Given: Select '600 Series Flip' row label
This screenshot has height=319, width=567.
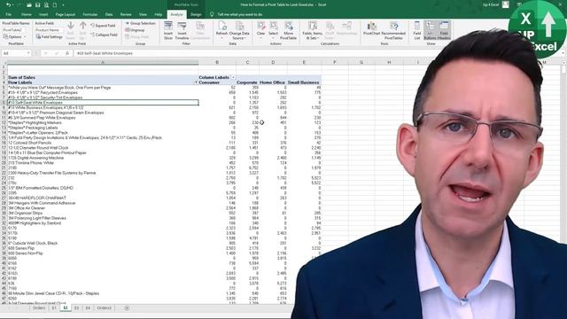Looking at the screenshot, I should pos(103,248).
